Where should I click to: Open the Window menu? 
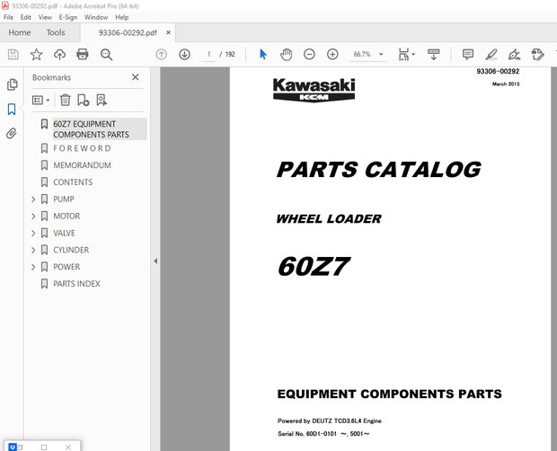pyautogui.click(x=96, y=17)
